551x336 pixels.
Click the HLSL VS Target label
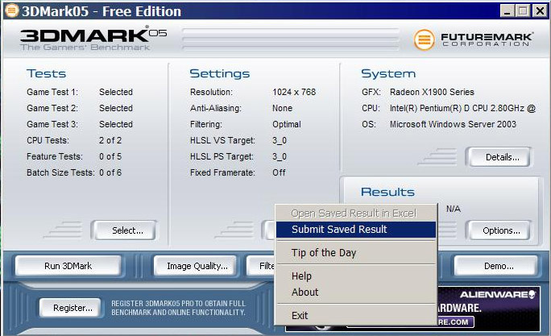pyautogui.click(x=222, y=140)
